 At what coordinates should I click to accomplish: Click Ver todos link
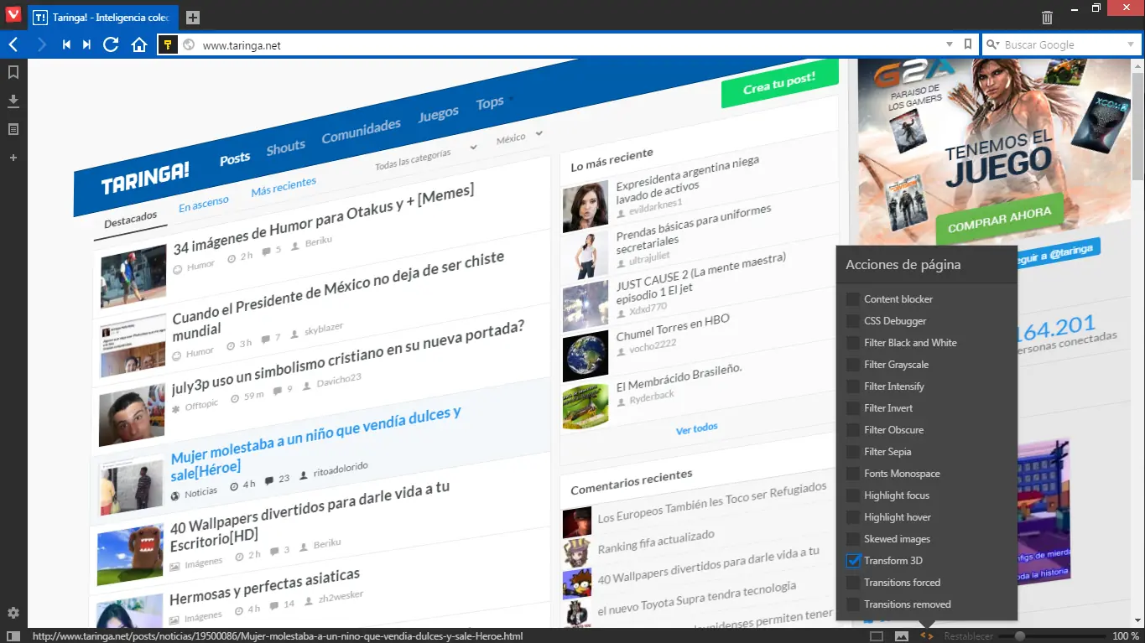click(697, 428)
